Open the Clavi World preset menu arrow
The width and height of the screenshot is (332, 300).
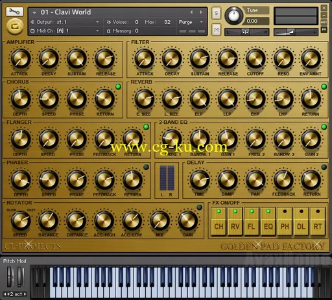coord(34,13)
